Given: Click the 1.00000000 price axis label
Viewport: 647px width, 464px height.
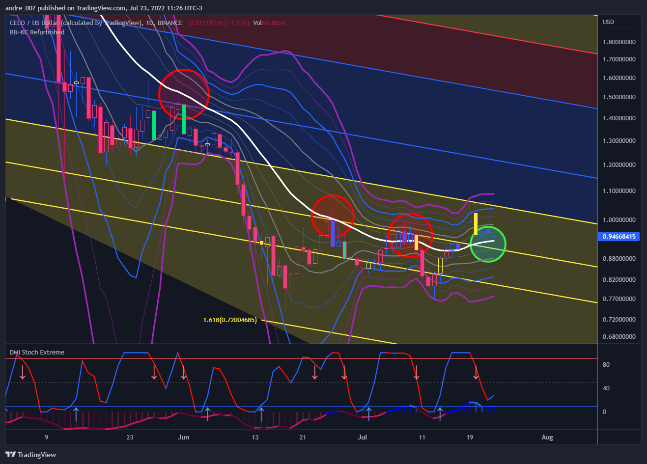Looking at the screenshot, I should pos(619,220).
